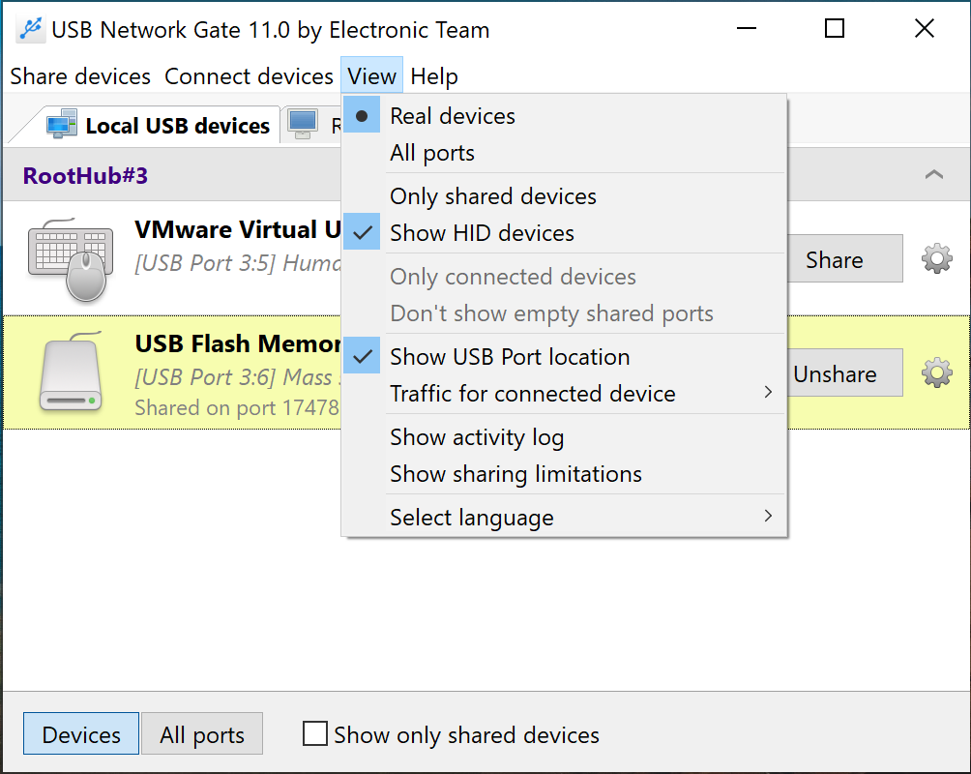Check the Show only shared devices checkbox
971x774 pixels.
(315, 734)
